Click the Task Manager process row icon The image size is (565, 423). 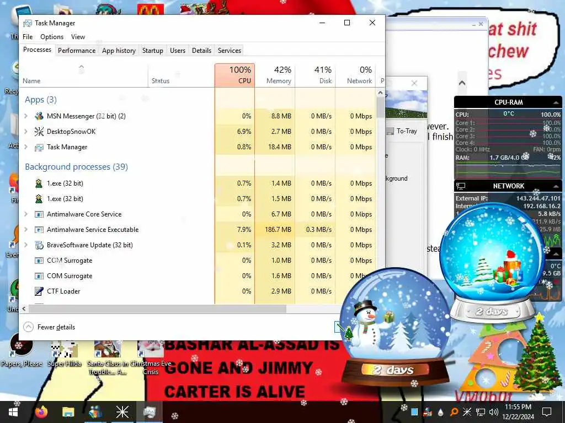tap(39, 147)
